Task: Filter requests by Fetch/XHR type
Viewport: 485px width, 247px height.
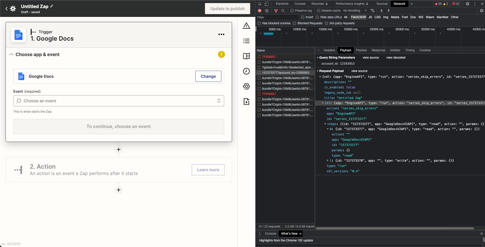Action: [359, 17]
